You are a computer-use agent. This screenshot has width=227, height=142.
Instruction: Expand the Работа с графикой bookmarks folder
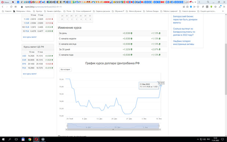pyautogui.click(x=169, y=11)
